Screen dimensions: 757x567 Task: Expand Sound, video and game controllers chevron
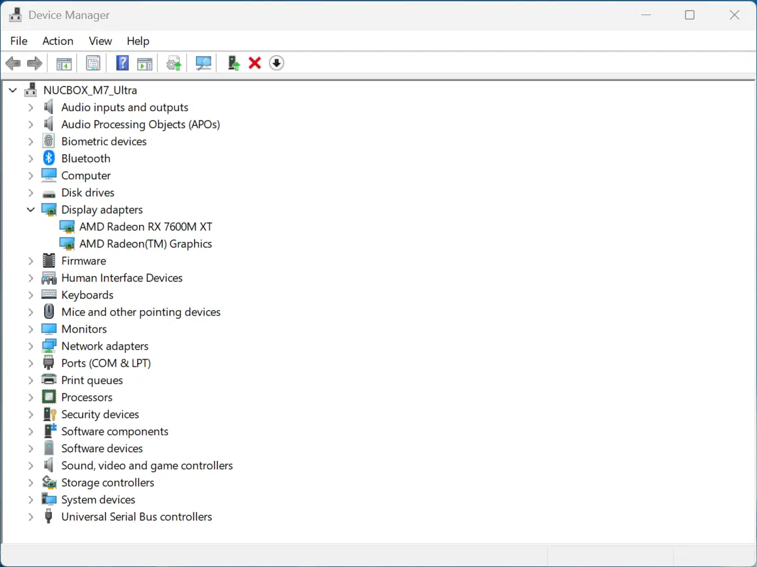(31, 466)
